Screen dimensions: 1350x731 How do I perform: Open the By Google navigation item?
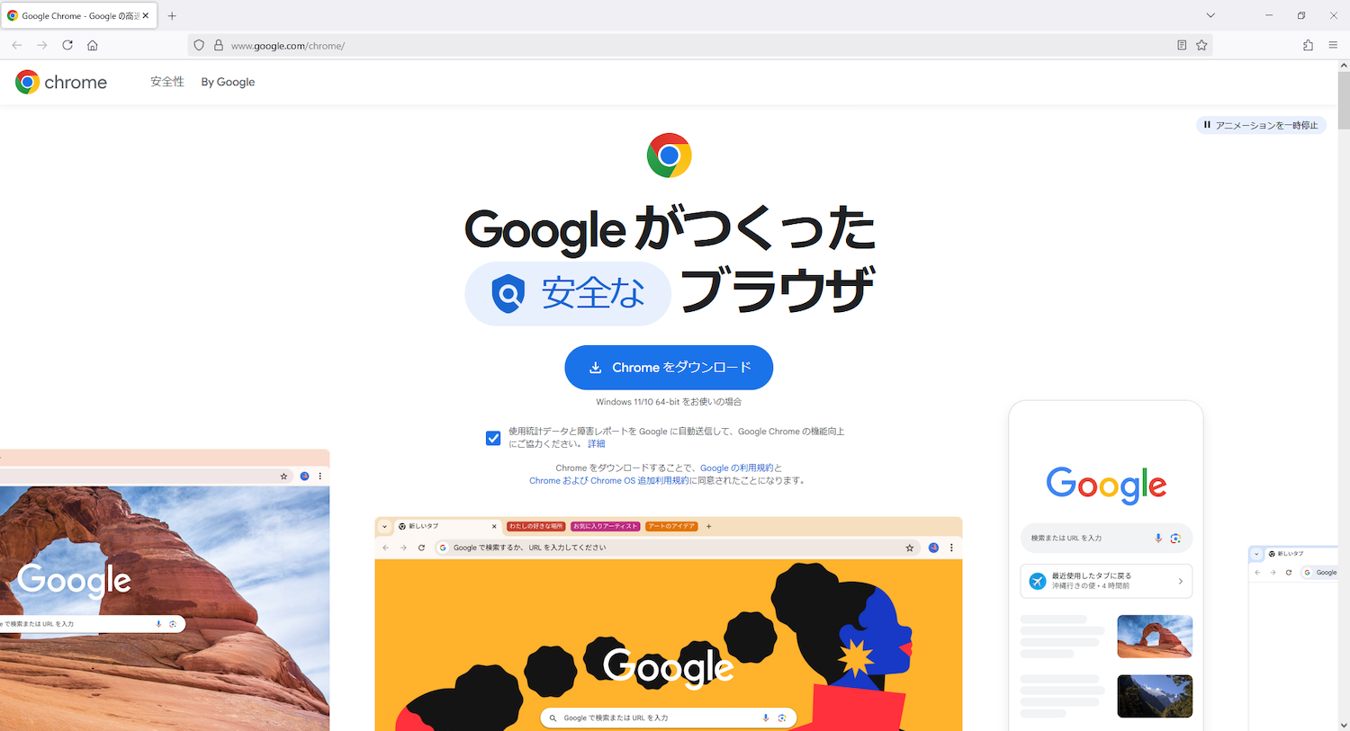point(228,82)
